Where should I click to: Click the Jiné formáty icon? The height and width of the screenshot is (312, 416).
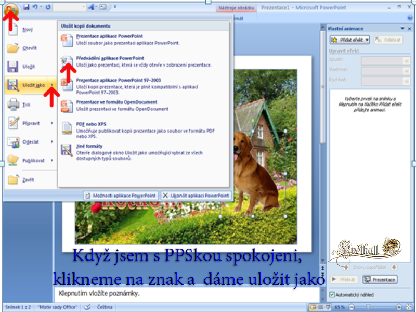coord(67,150)
